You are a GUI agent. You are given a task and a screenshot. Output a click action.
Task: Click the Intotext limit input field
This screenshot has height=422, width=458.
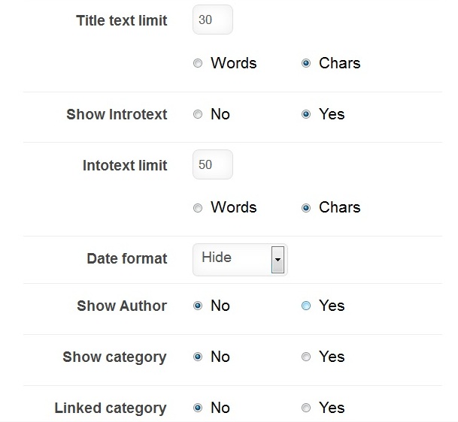tap(212, 164)
